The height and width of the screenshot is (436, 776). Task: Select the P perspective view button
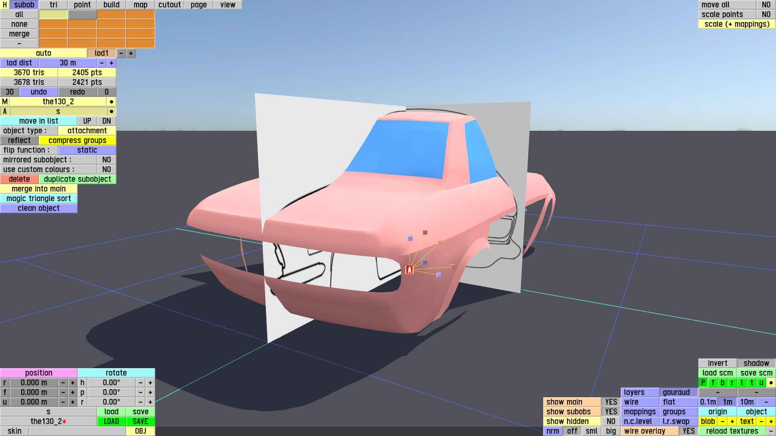(x=703, y=383)
